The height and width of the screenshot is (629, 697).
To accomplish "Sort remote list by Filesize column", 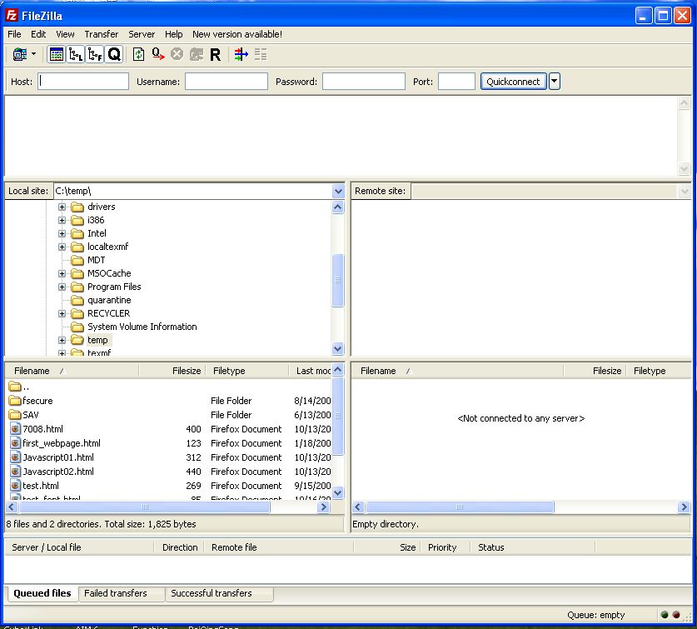I will pyautogui.click(x=595, y=371).
